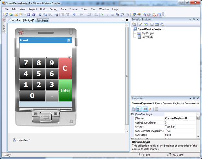Click the Refresh icon in Solution Explorer
This screenshot has height=159, width=202.
point(146,25)
